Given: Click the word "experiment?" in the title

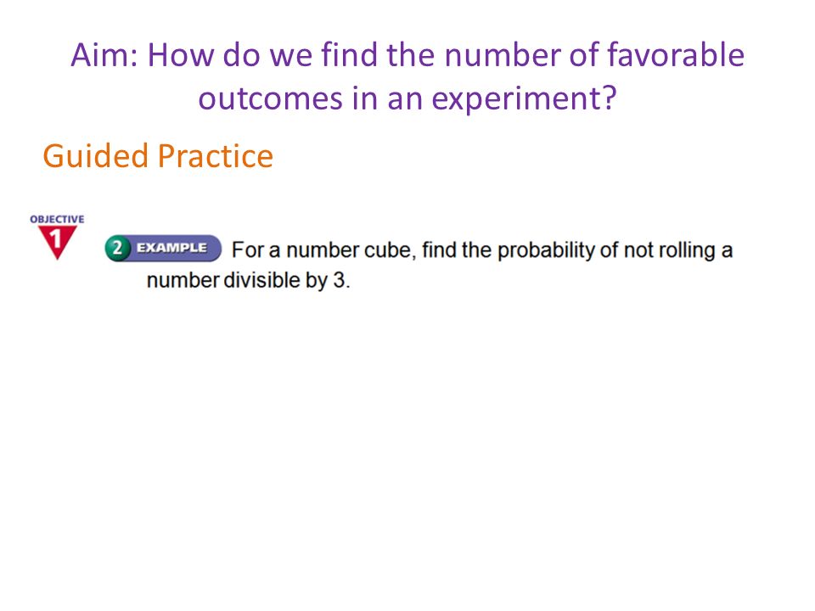Looking at the screenshot, I should tap(524, 98).
